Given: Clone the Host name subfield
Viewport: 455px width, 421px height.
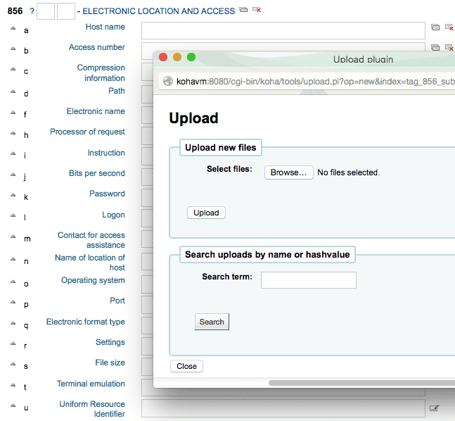Looking at the screenshot, I should (x=435, y=27).
